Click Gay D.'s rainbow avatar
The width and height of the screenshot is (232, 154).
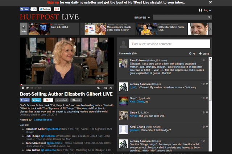coord(123,101)
